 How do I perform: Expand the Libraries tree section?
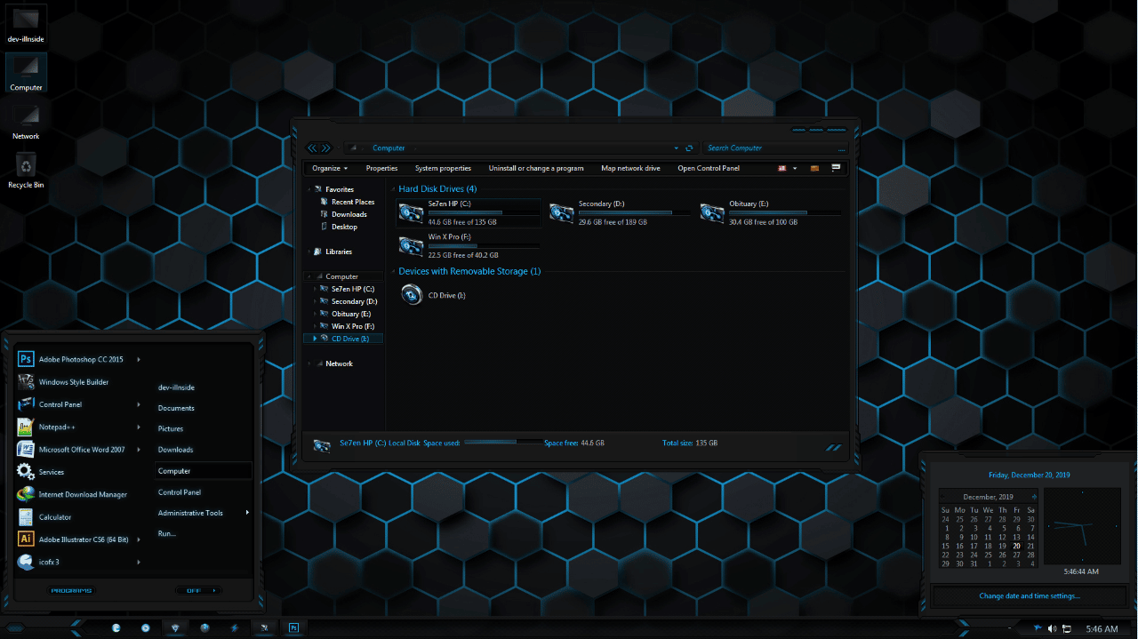(312, 252)
